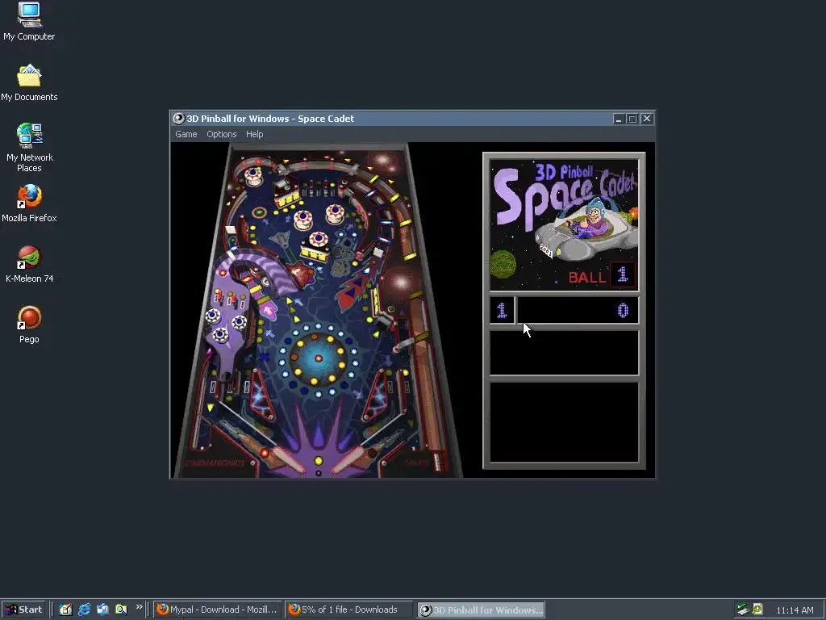Select the Pego desktop shortcut
Screen dimensions: 826x620
29,325
